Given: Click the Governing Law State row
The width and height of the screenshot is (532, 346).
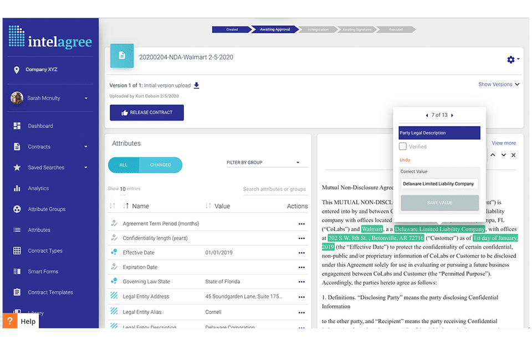Looking at the screenshot, I should [208, 282].
